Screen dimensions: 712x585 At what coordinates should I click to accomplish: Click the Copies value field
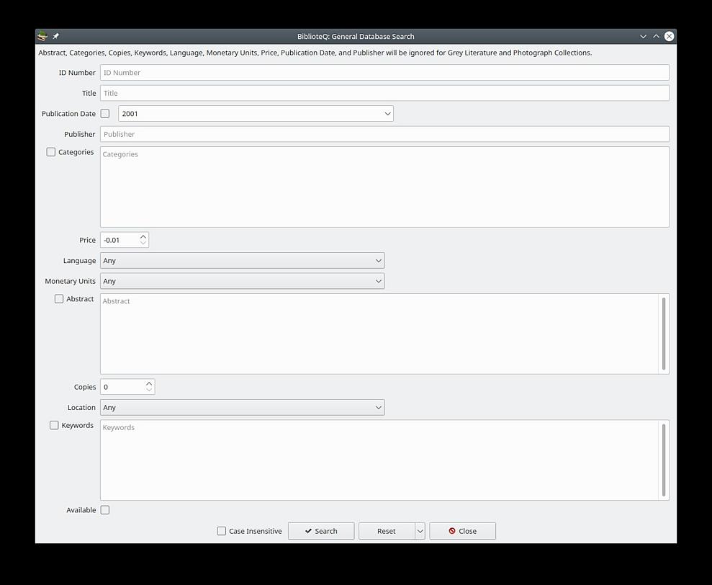122,387
